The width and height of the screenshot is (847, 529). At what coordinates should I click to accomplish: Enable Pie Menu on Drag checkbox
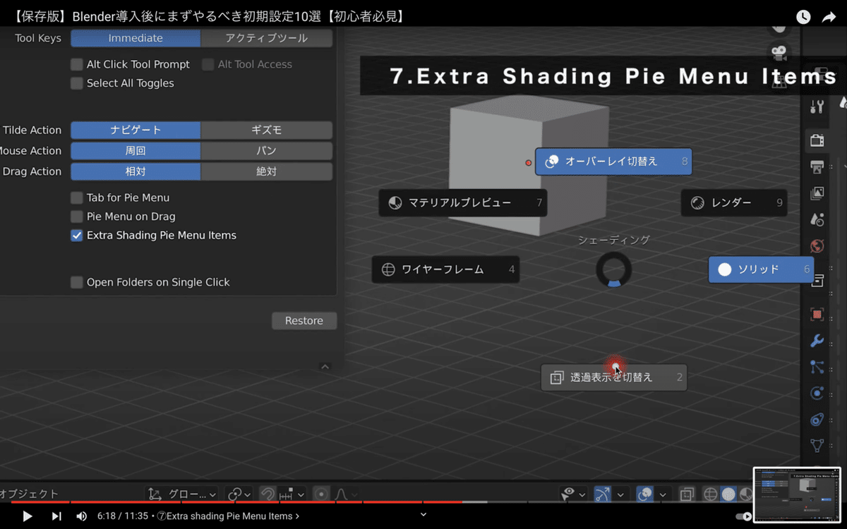(77, 217)
